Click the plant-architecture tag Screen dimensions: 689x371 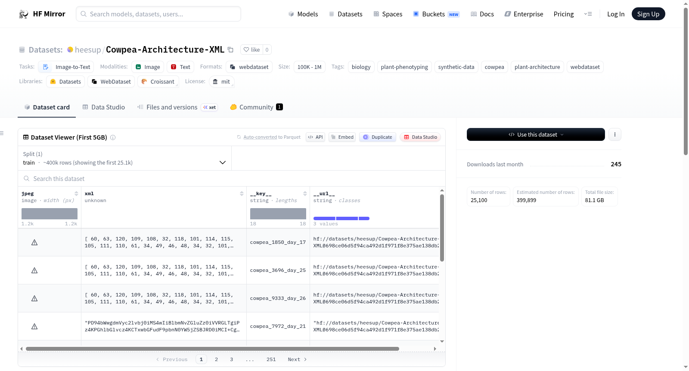537,67
